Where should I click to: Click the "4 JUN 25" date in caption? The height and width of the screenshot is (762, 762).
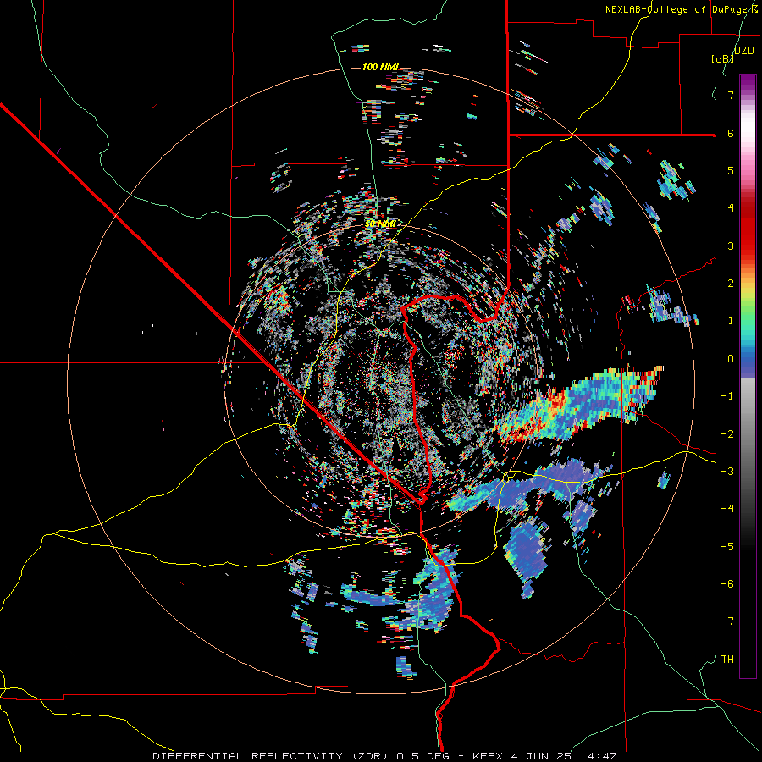tap(544, 756)
